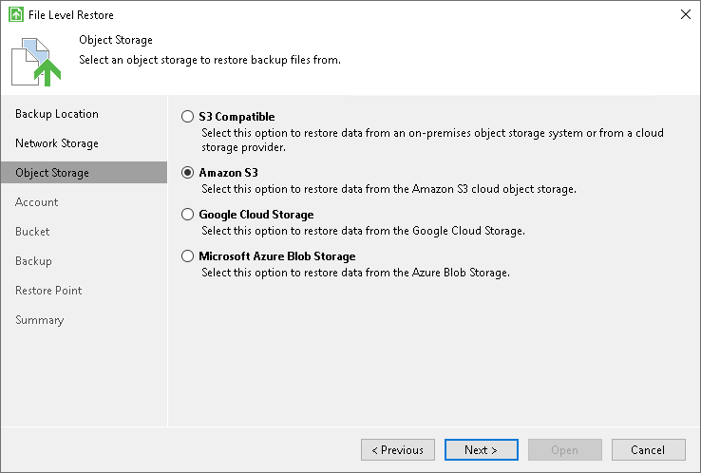701x473 pixels.
Task: Click the S3 Compatible description text
Action: (432, 140)
